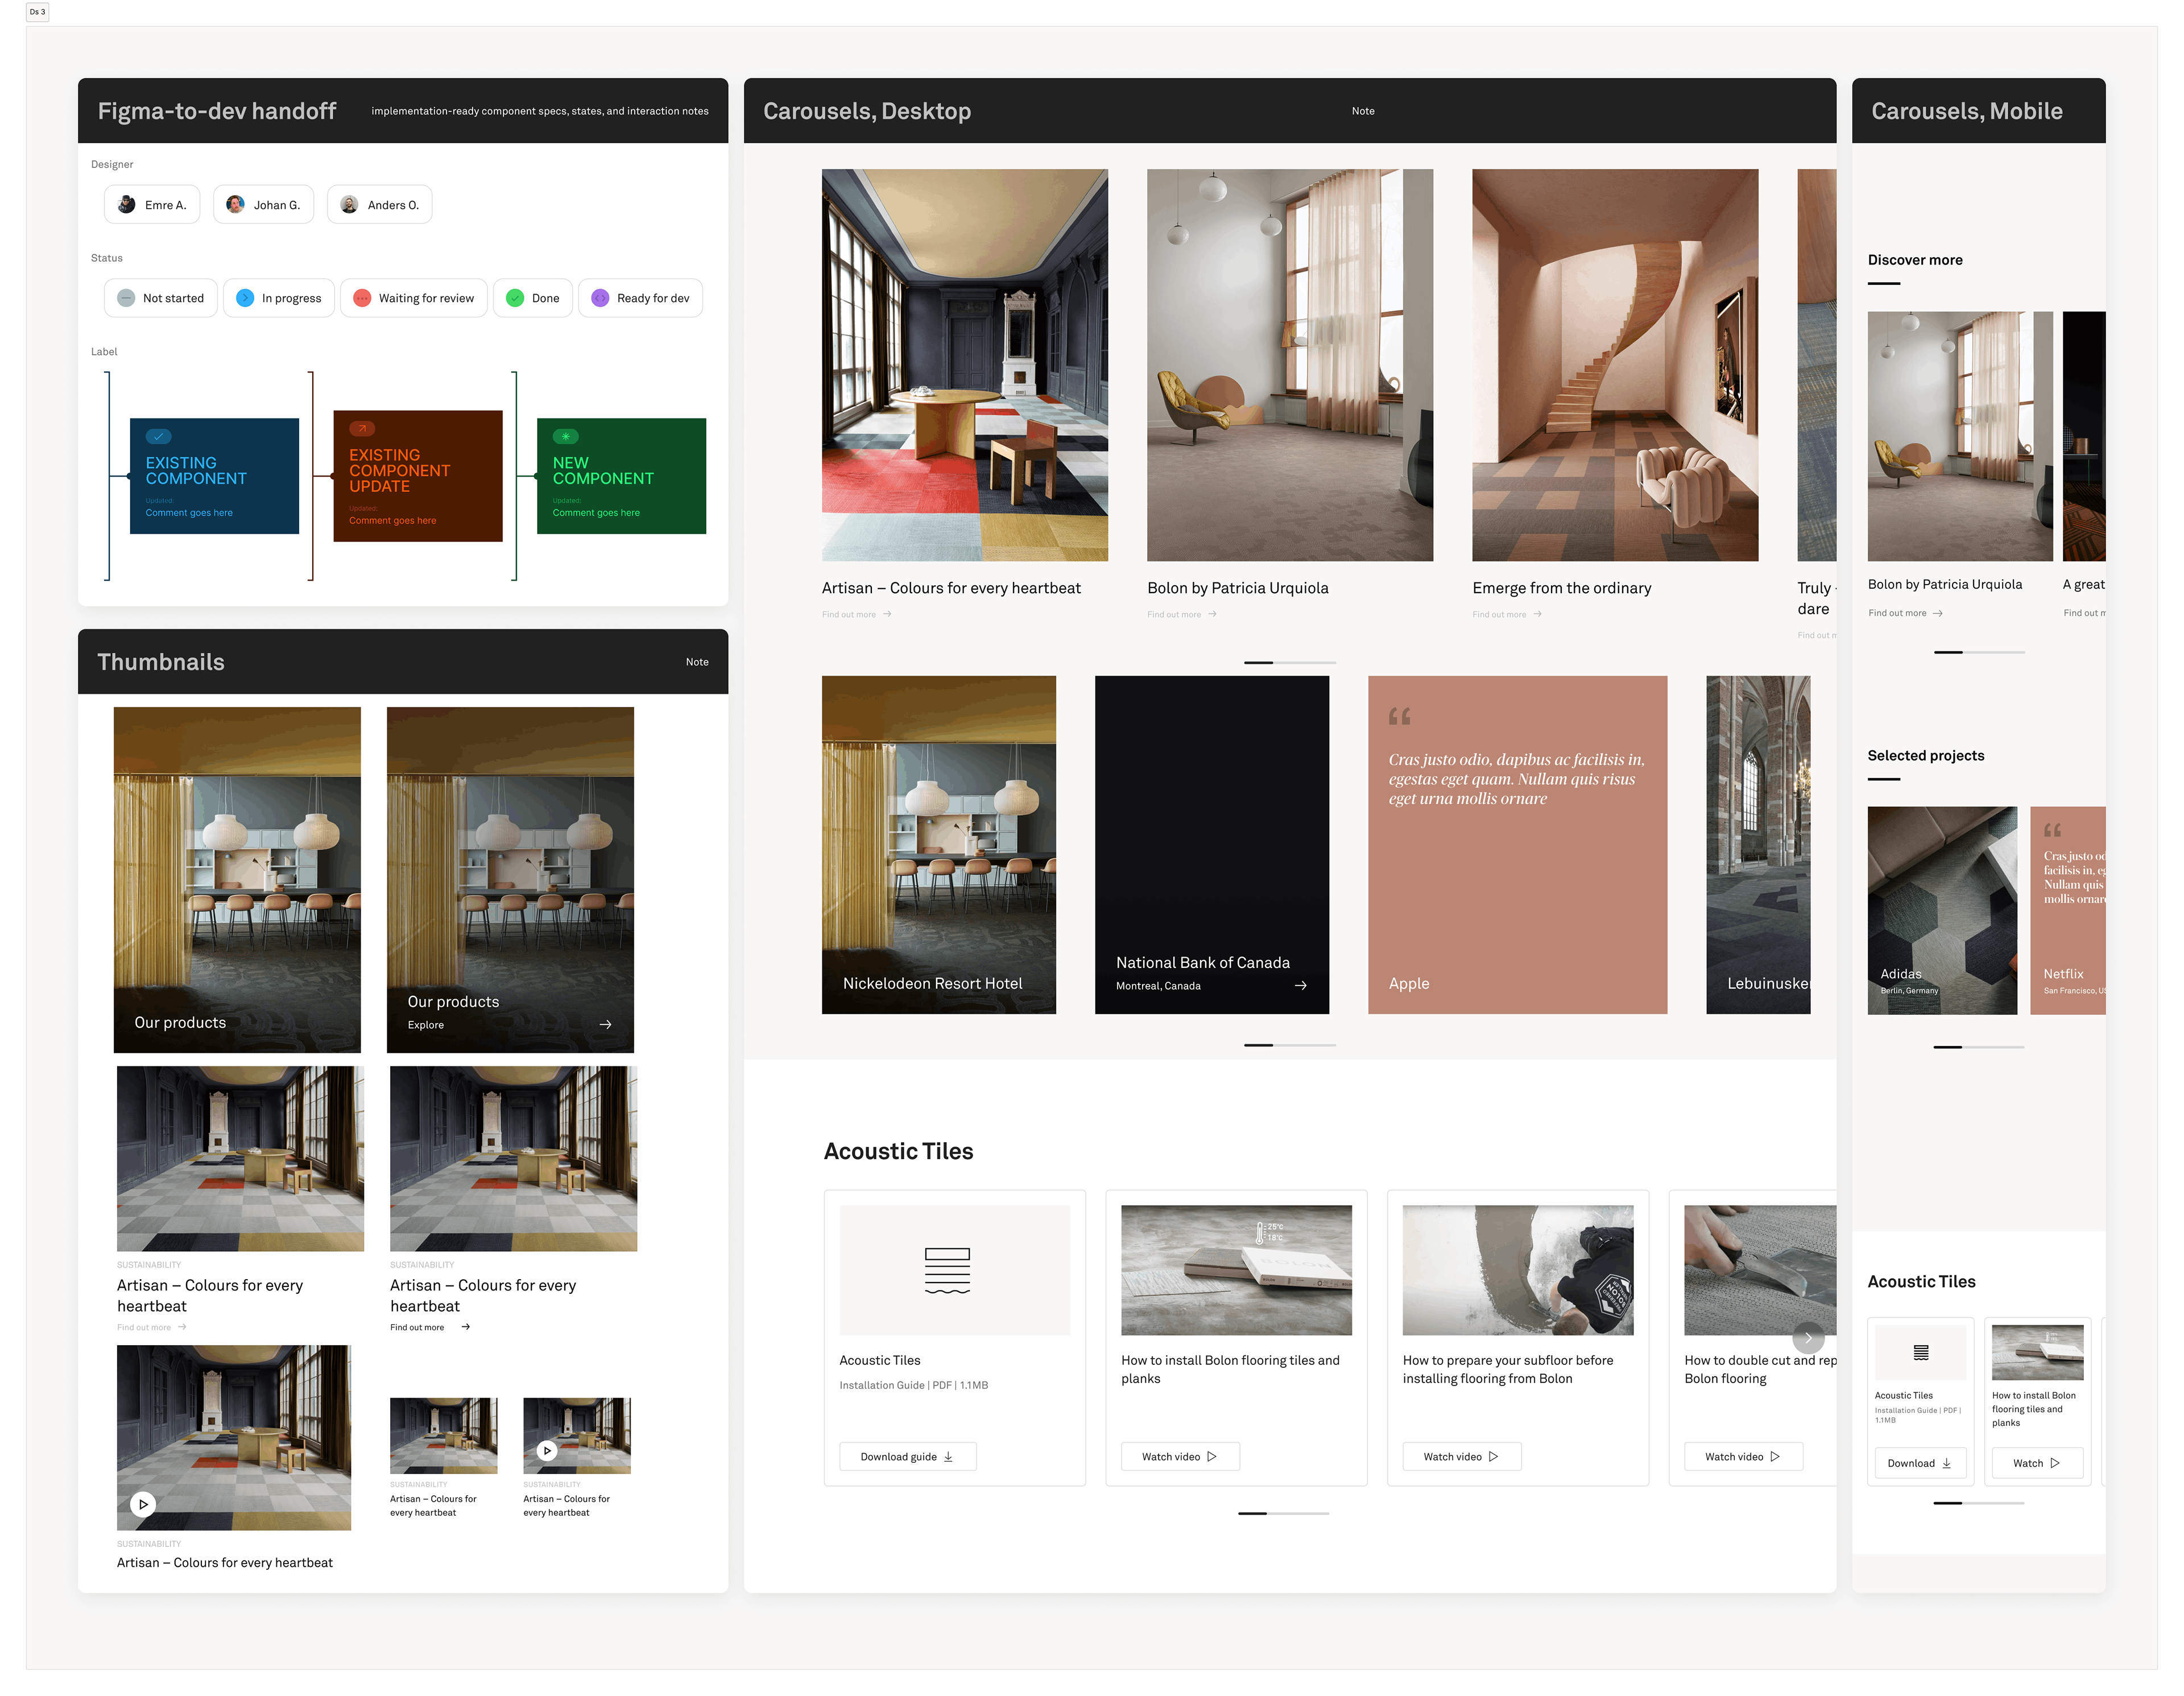2184x1696 pixels.
Task: Click the play icon on large Artisan thumbnail
Action: pyautogui.click(x=143, y=1504)
